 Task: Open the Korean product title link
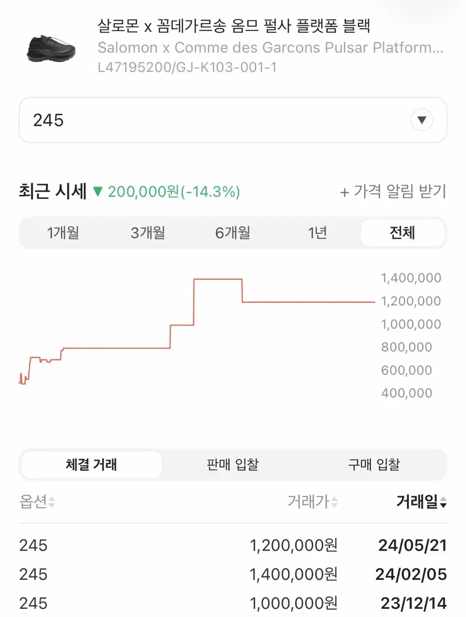tap(234, 25)
